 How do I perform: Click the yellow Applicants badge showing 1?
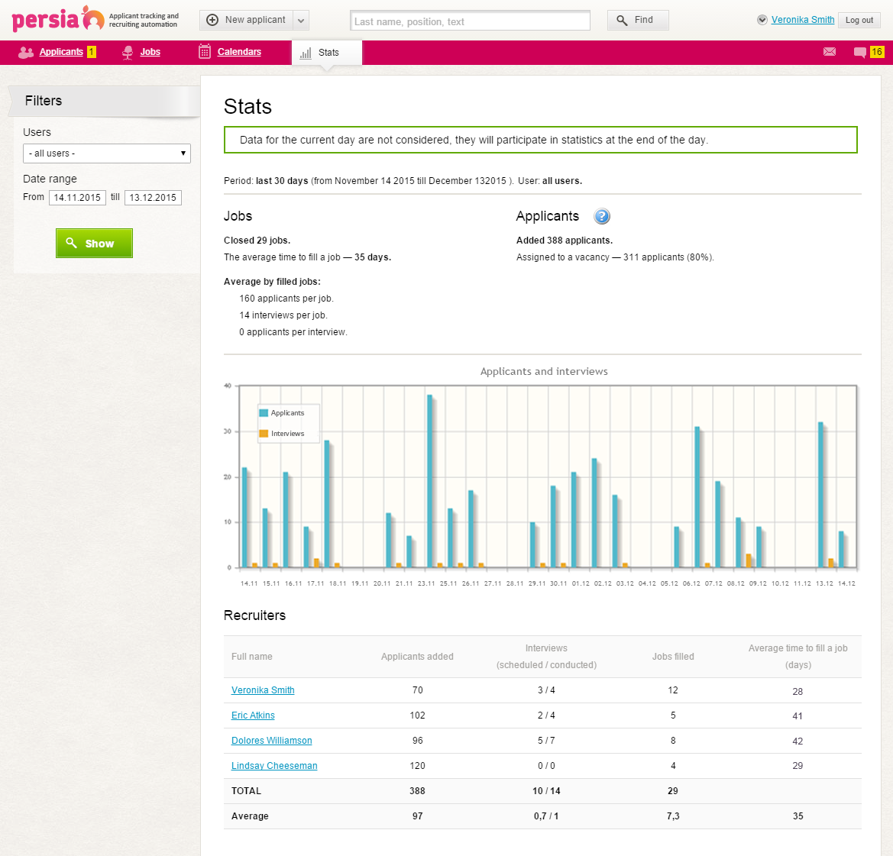[91, 52]
